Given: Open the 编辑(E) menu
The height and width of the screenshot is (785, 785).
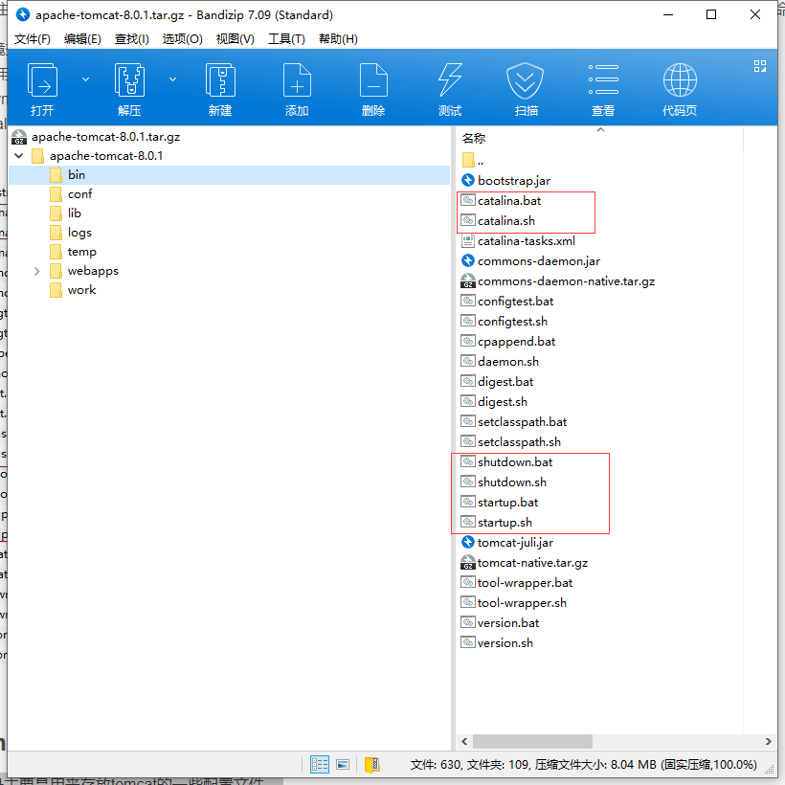Looking at the screenshot, I should (82, 38).
